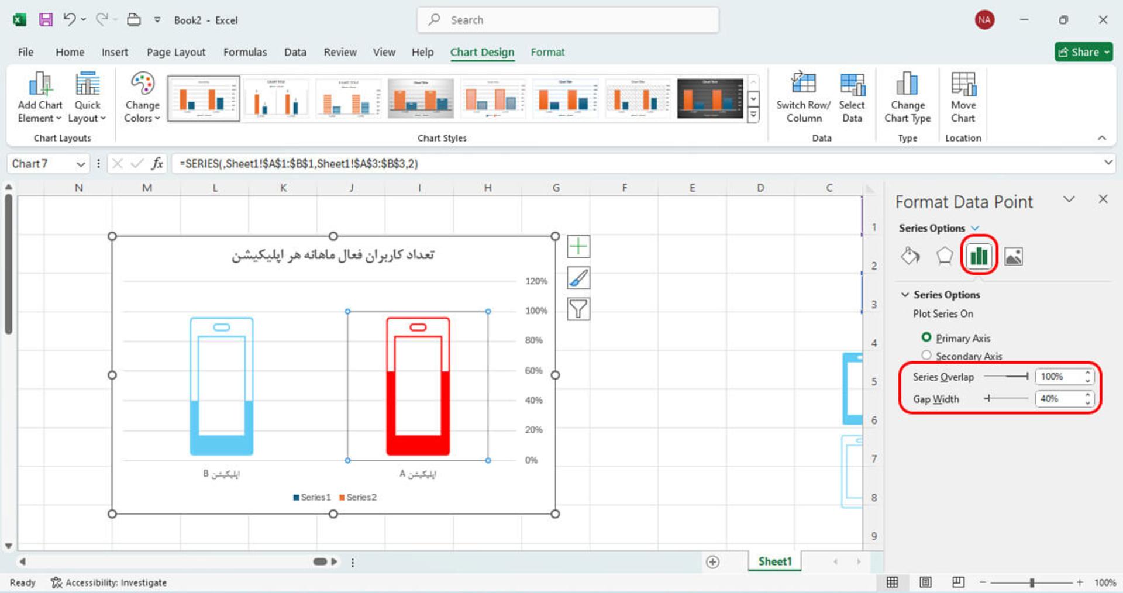The image size is (1123, 593).
Task: Add a new sheet
Action: [712, 562]
